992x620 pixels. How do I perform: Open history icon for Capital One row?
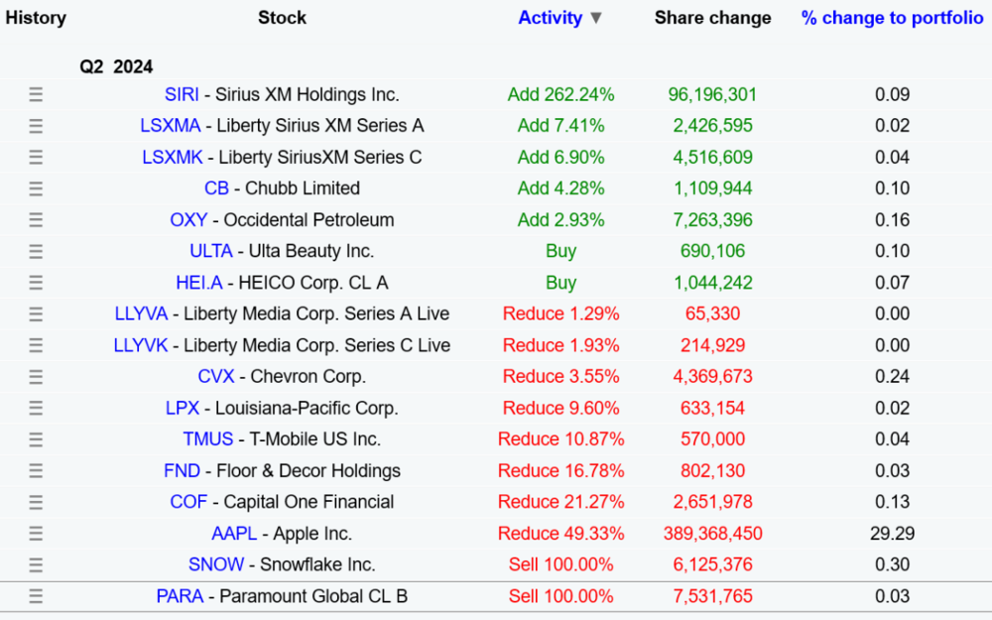pos(36,502)
